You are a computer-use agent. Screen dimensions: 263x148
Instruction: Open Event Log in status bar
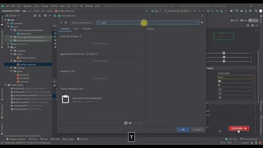(231, 139)
